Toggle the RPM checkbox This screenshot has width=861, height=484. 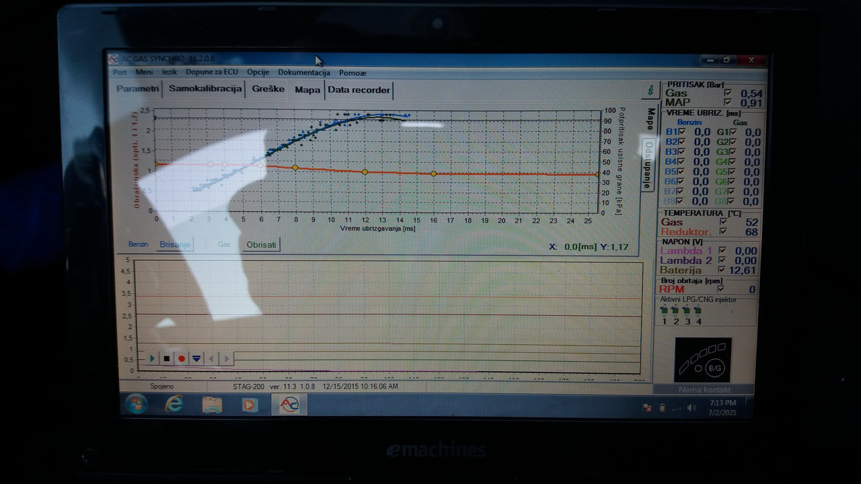(x=721, y=289)
